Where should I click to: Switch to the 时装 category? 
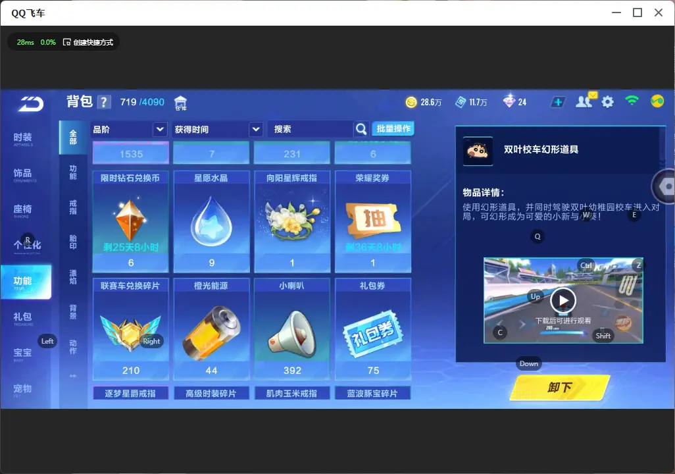tap(23, 139)
